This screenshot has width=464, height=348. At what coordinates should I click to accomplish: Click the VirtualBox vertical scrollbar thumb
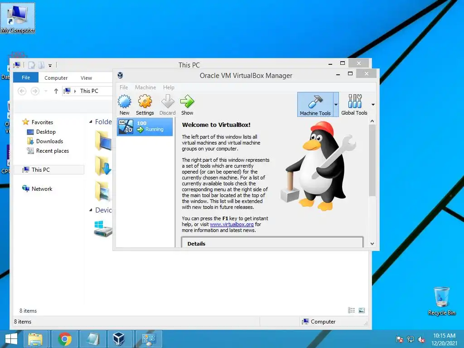tap(372, 160)
